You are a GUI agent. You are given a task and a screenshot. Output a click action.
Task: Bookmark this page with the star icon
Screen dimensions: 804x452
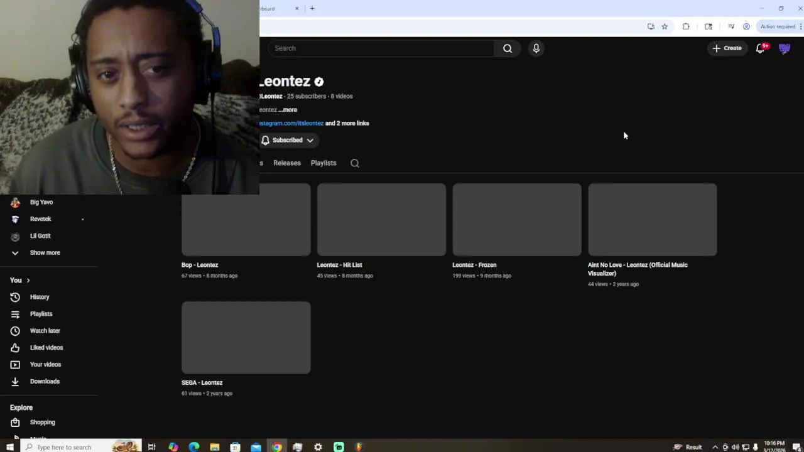(665, 26)
